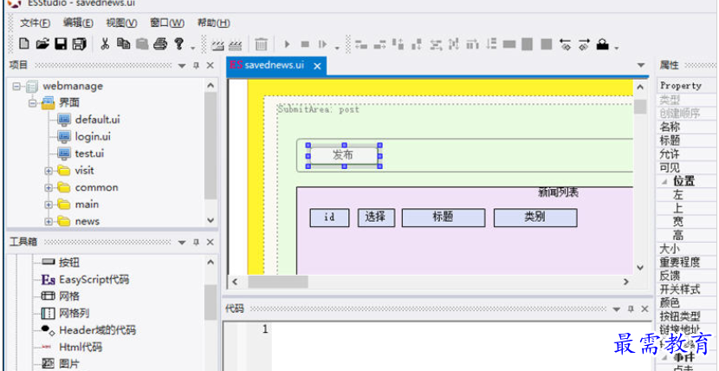Open the 视图(V) menu
719x371 pixels.
coord(121,23)
